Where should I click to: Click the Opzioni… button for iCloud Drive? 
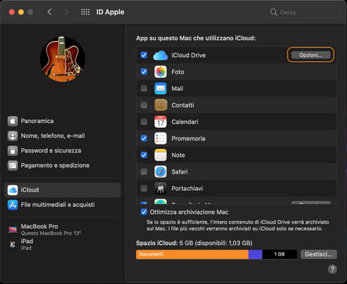point(310,55)
